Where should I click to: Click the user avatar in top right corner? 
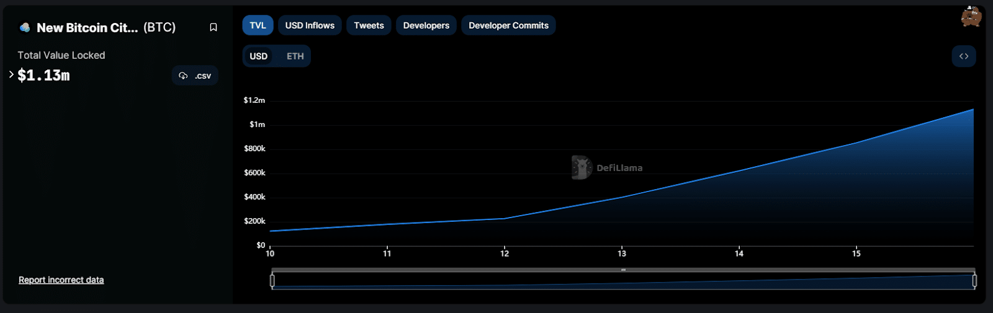[x=971, y=17]
